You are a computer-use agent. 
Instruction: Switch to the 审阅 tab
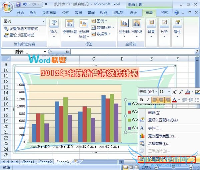[91, 13]
